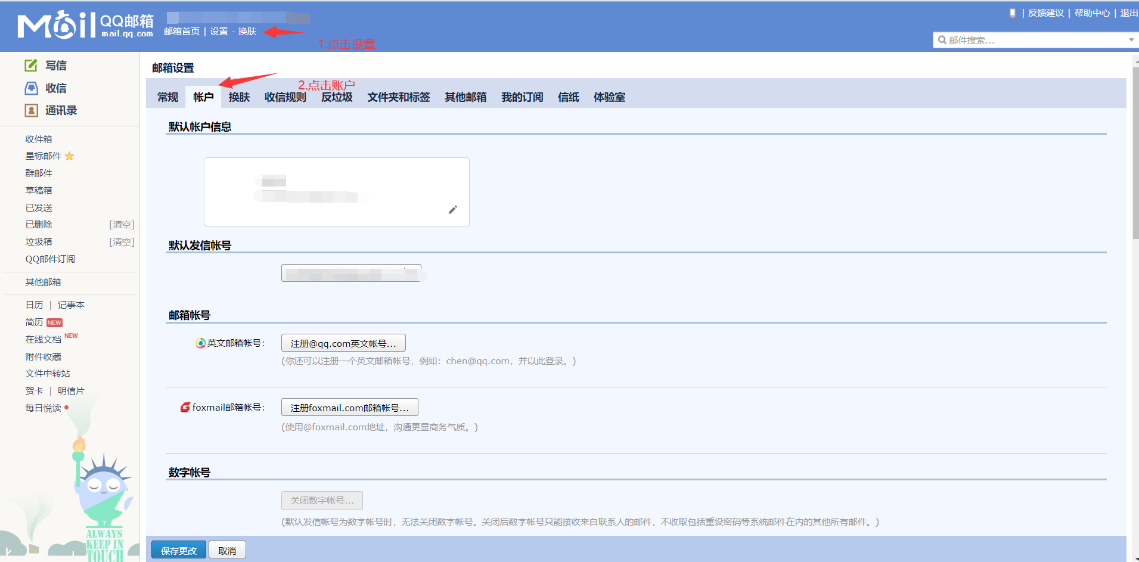The width and height of the screenshot is (1139, 562).
Task: Open 帮助中心 link
Action: click(1093, 13)
